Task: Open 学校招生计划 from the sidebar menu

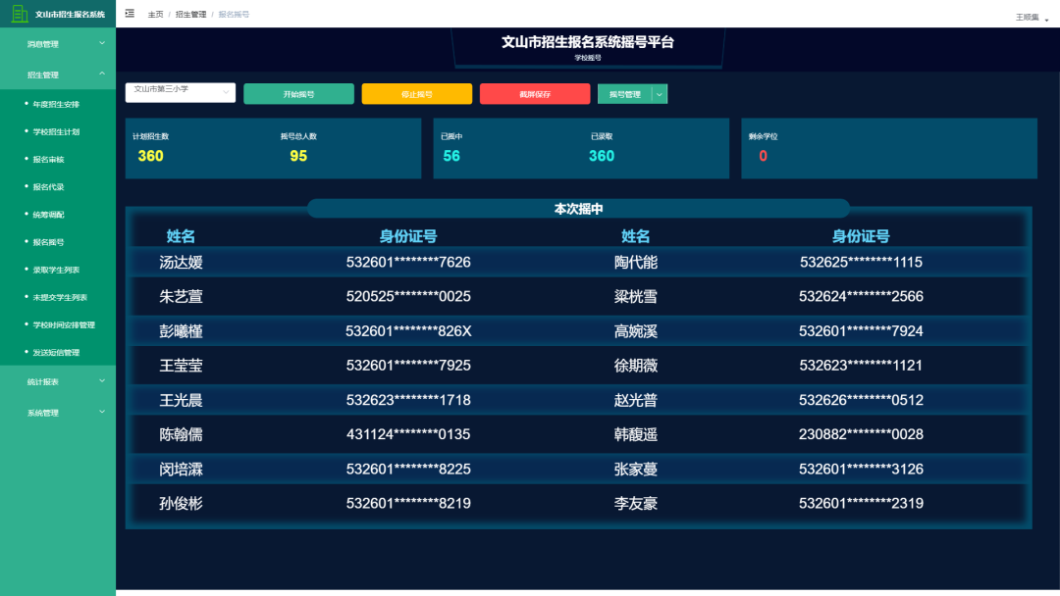Action: point(62,131)
